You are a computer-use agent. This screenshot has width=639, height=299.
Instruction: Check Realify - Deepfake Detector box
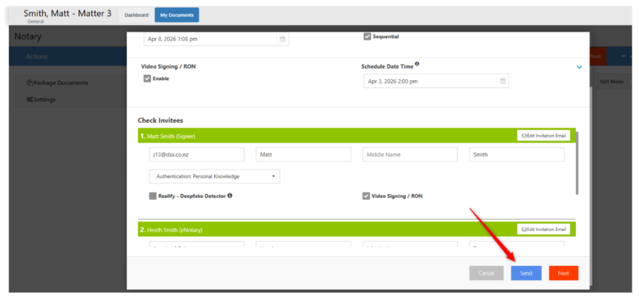pos(153,196)
